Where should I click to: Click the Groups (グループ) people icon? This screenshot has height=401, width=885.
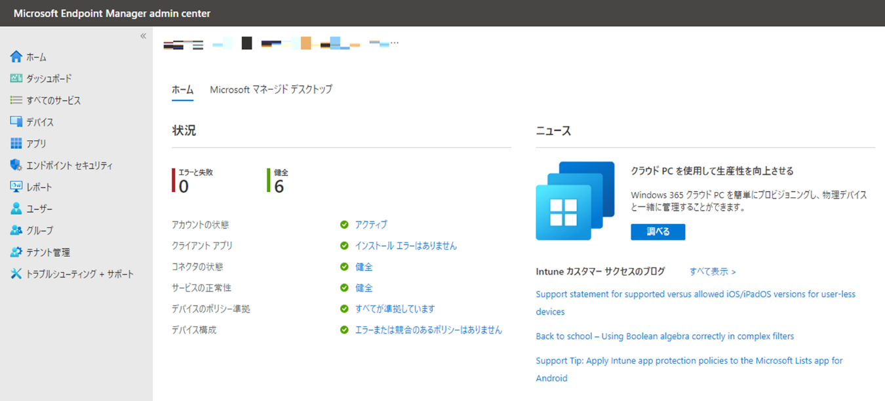16,230
